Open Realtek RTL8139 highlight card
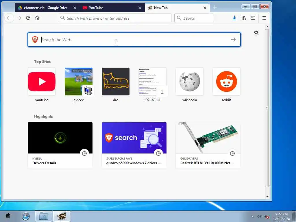Viewport: 296px width, 222px height. [x=208, y=145]
